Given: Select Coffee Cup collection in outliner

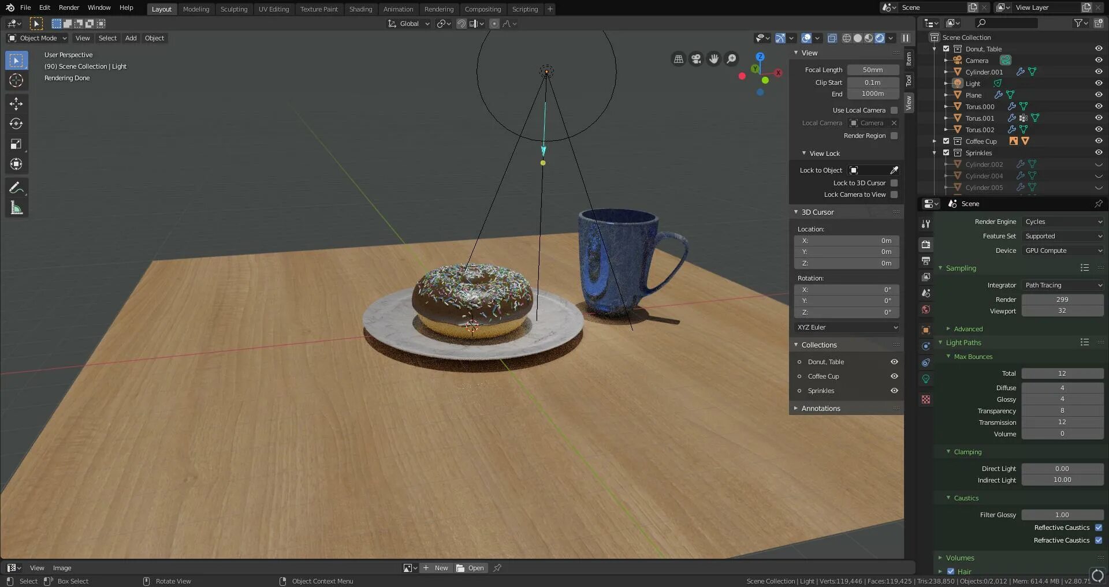Looking at the screenshot, I should pos(981,141).
